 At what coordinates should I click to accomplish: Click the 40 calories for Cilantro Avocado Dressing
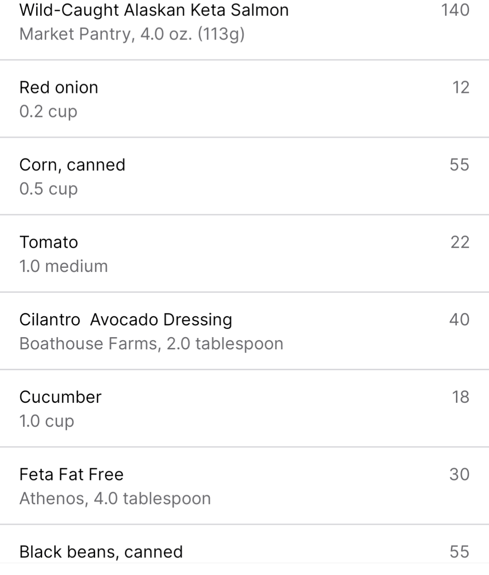point(459,320)
